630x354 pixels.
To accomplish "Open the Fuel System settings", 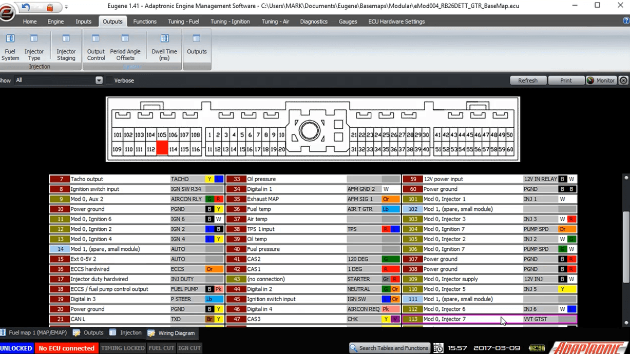I will [x=10, y=48].
